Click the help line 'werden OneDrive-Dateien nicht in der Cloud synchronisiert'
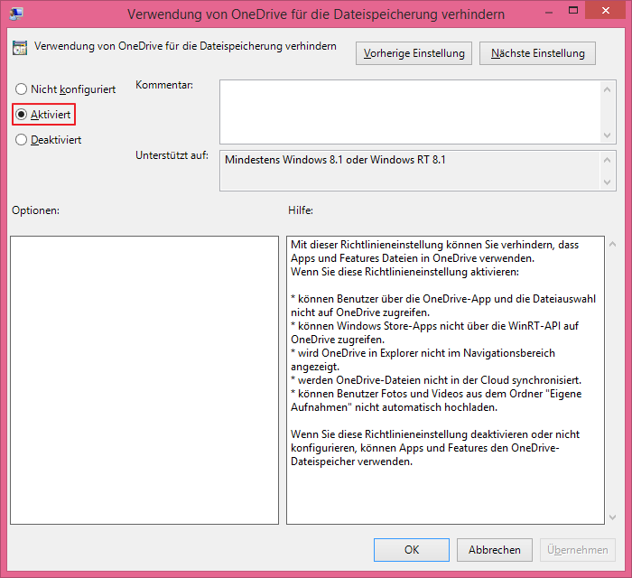This screenshot has height=578, width=632. click(x=440, y=380)
